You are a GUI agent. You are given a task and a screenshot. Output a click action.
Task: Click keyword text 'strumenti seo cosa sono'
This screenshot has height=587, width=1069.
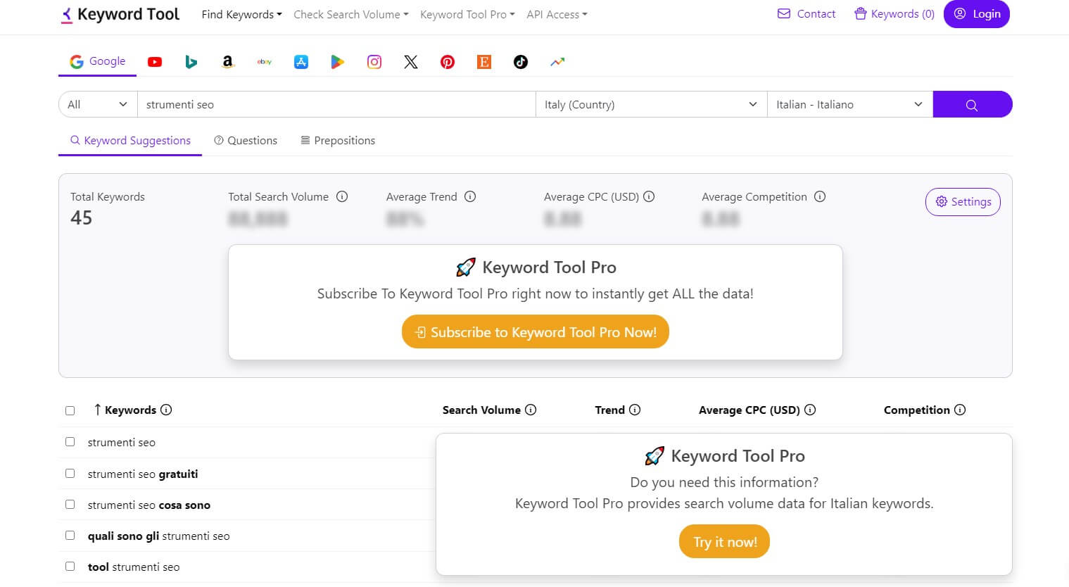click(x=149, y=505)
